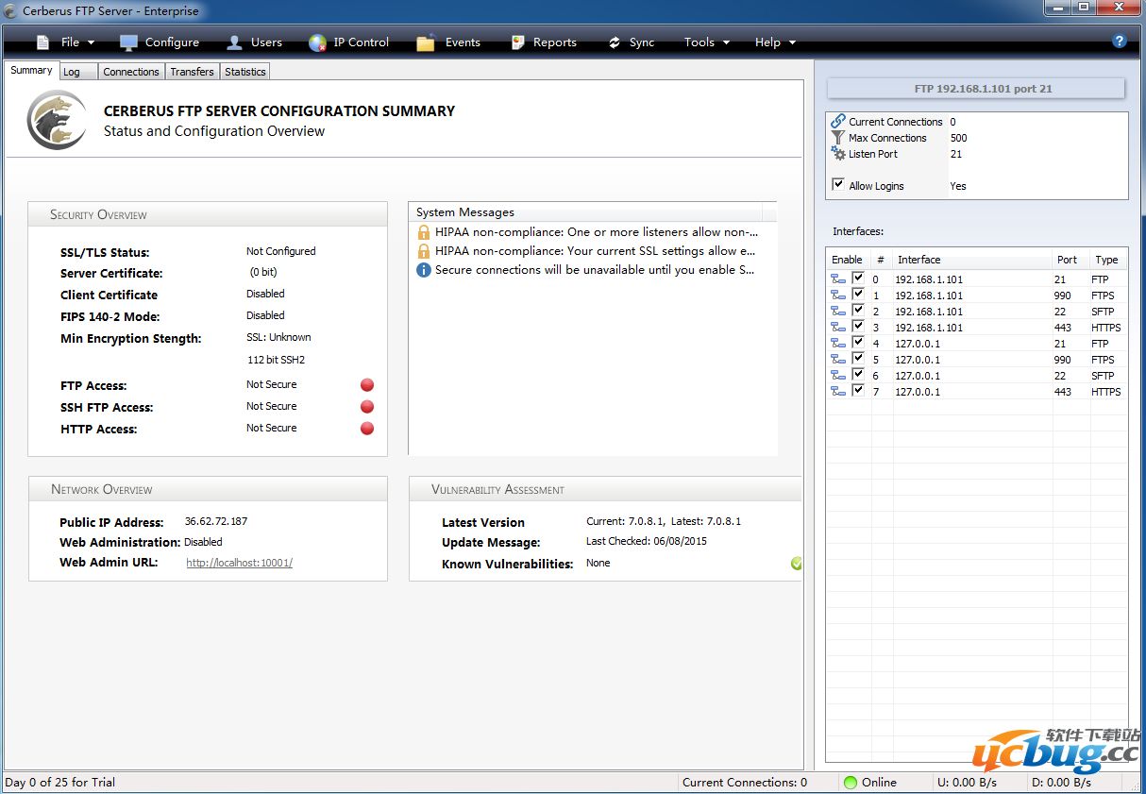Image resolution: width=1146 pixels, height=794 pixels.
Task: Click the Events folder icon
Action: [426, 42]
